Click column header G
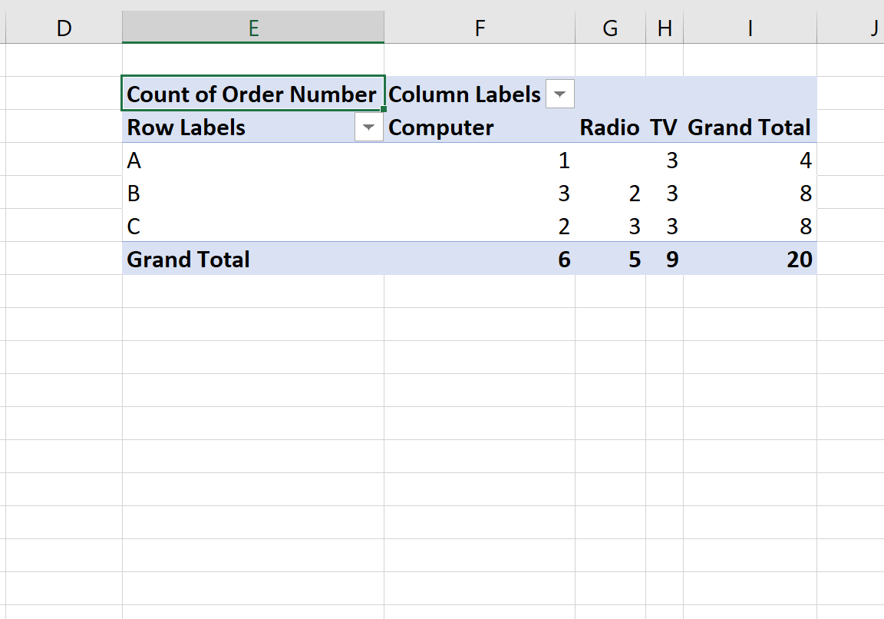This screenshot has width=884, height=619. tap(610, 28)
